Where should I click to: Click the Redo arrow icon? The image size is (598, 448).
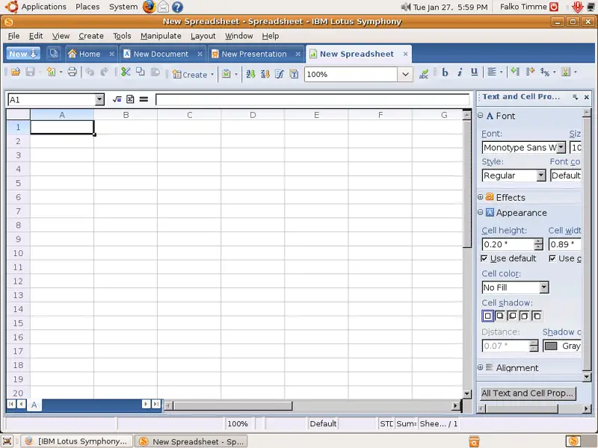pos(104,72)
